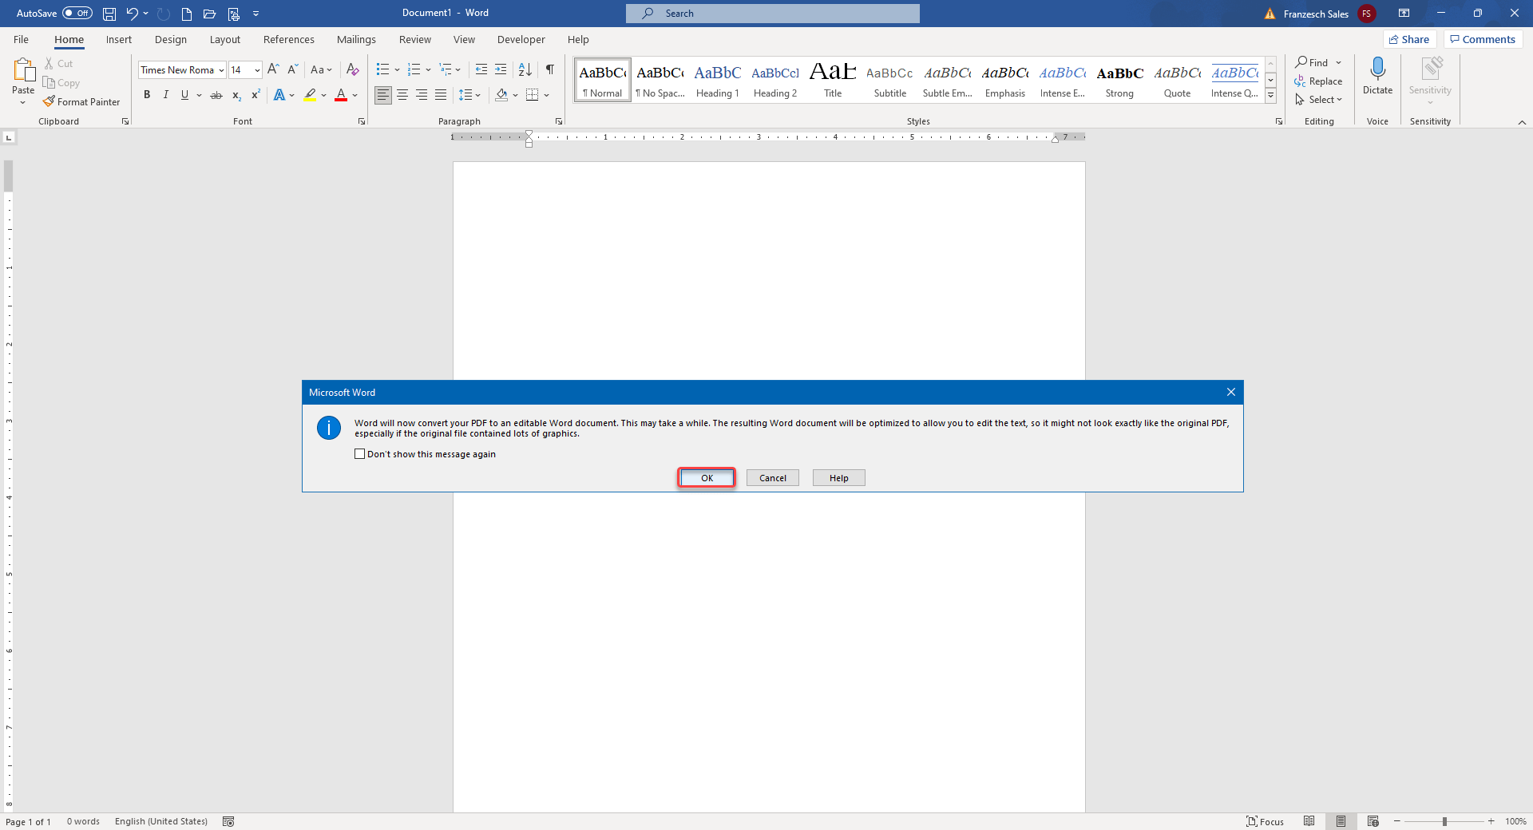
Task: Select Heading 1 style
Action: [717, 80]
